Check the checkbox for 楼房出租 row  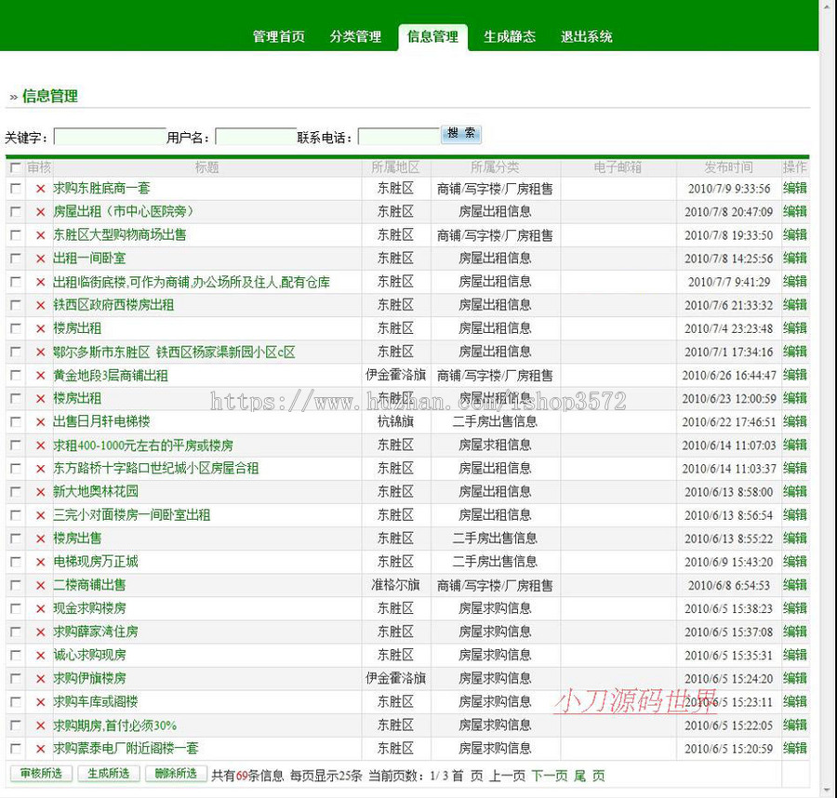pos(15,328)
